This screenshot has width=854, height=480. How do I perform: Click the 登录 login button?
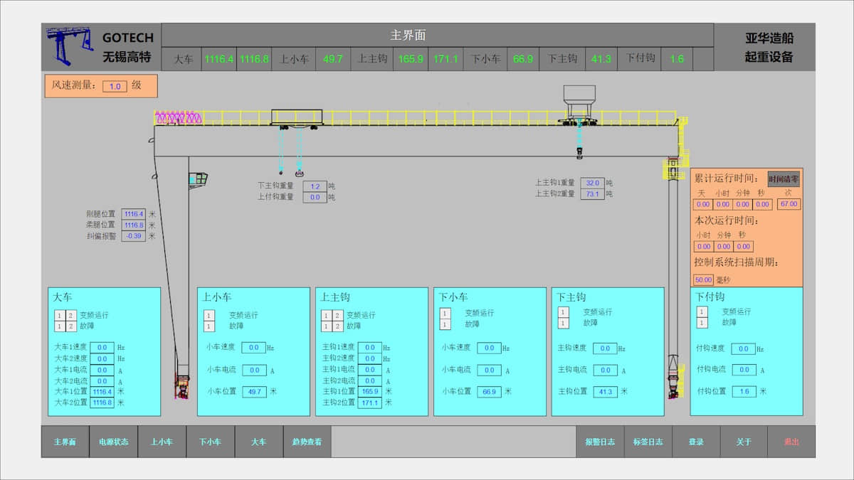click(x=696, y=442)
